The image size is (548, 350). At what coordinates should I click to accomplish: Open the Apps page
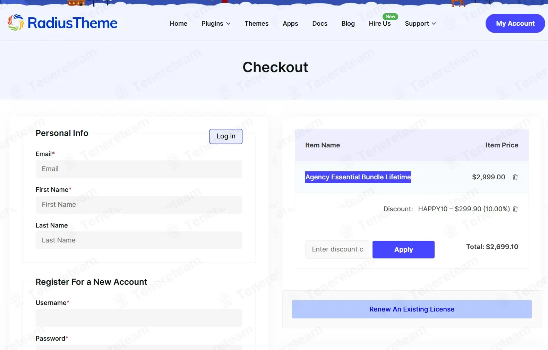point(290,24)
